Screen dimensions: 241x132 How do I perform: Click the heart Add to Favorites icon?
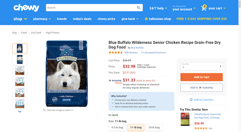tap(191, 100)
